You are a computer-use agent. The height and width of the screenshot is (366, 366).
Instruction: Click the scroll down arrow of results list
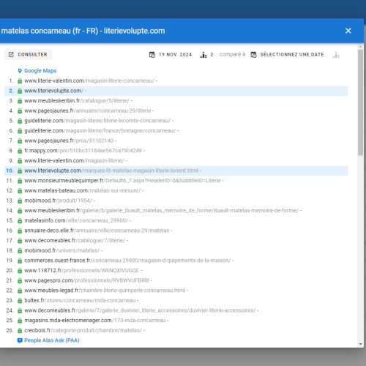tap(361, 344)
